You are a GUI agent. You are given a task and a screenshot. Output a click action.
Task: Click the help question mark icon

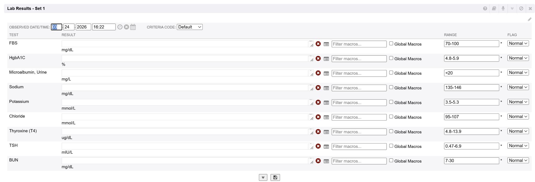pos(485,9)
